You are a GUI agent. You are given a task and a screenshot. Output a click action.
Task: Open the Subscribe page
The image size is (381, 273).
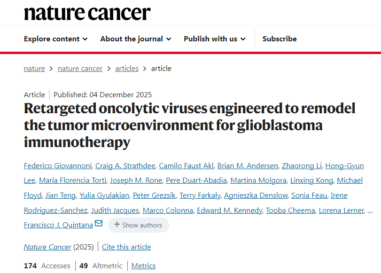tap(280, 39)
